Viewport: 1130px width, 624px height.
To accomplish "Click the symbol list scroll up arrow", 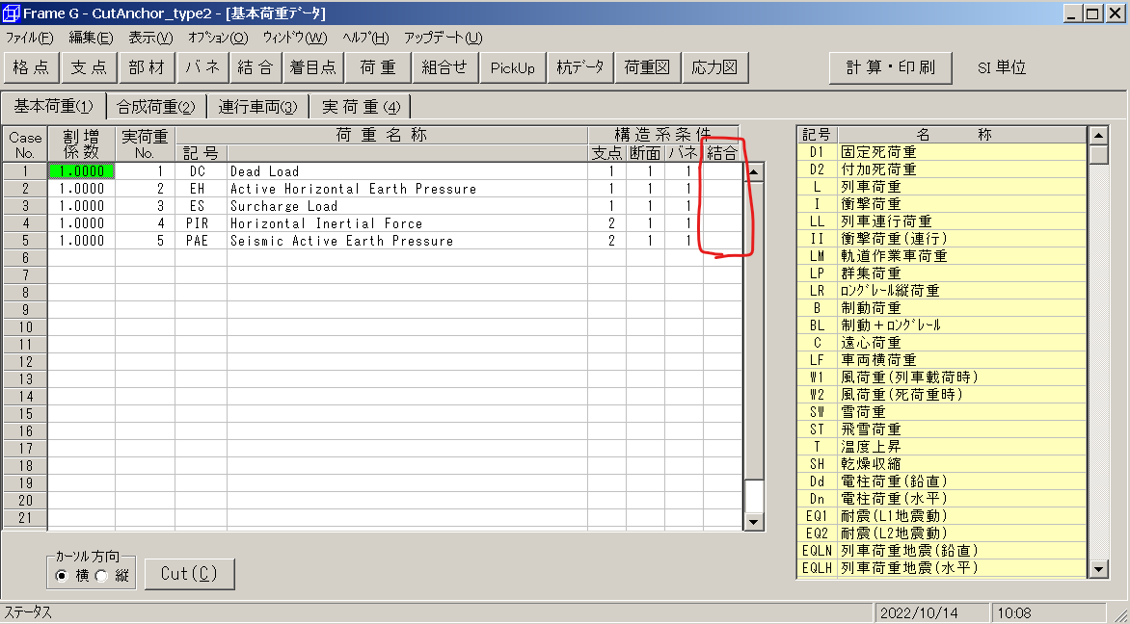I will point(1098,136).
